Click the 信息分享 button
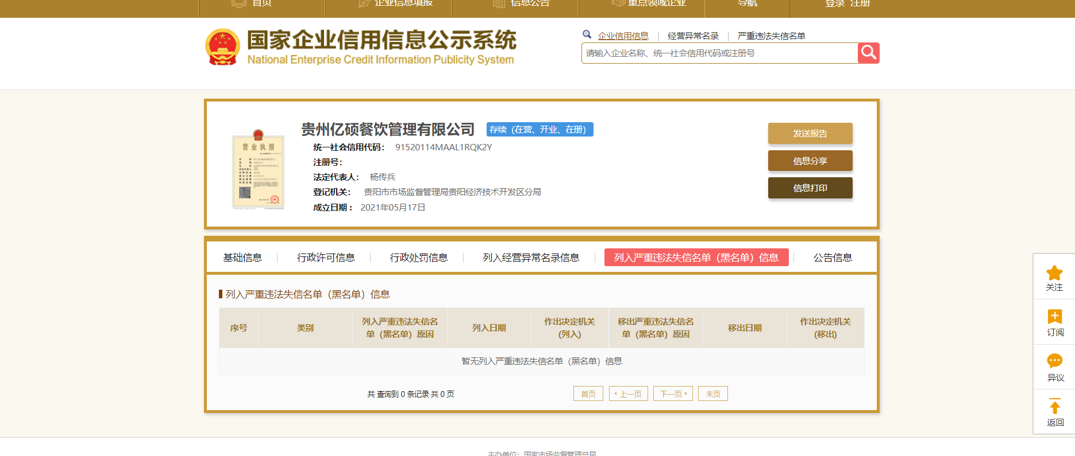Image resolution: width=1075 pixels, height=456 pixels. click(810, 161)
